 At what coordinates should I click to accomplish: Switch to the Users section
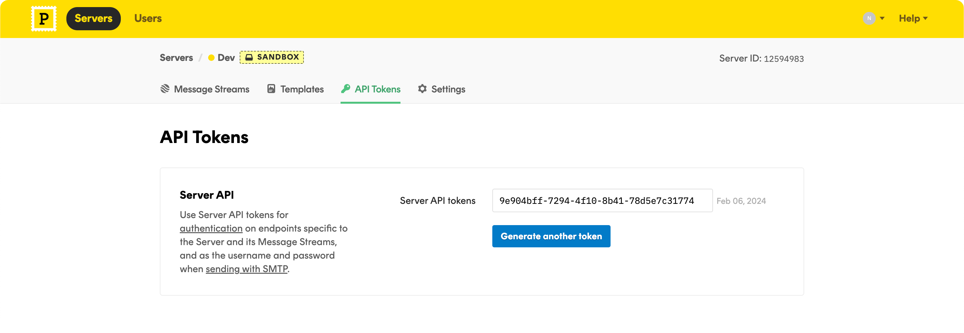coord(148,18)
